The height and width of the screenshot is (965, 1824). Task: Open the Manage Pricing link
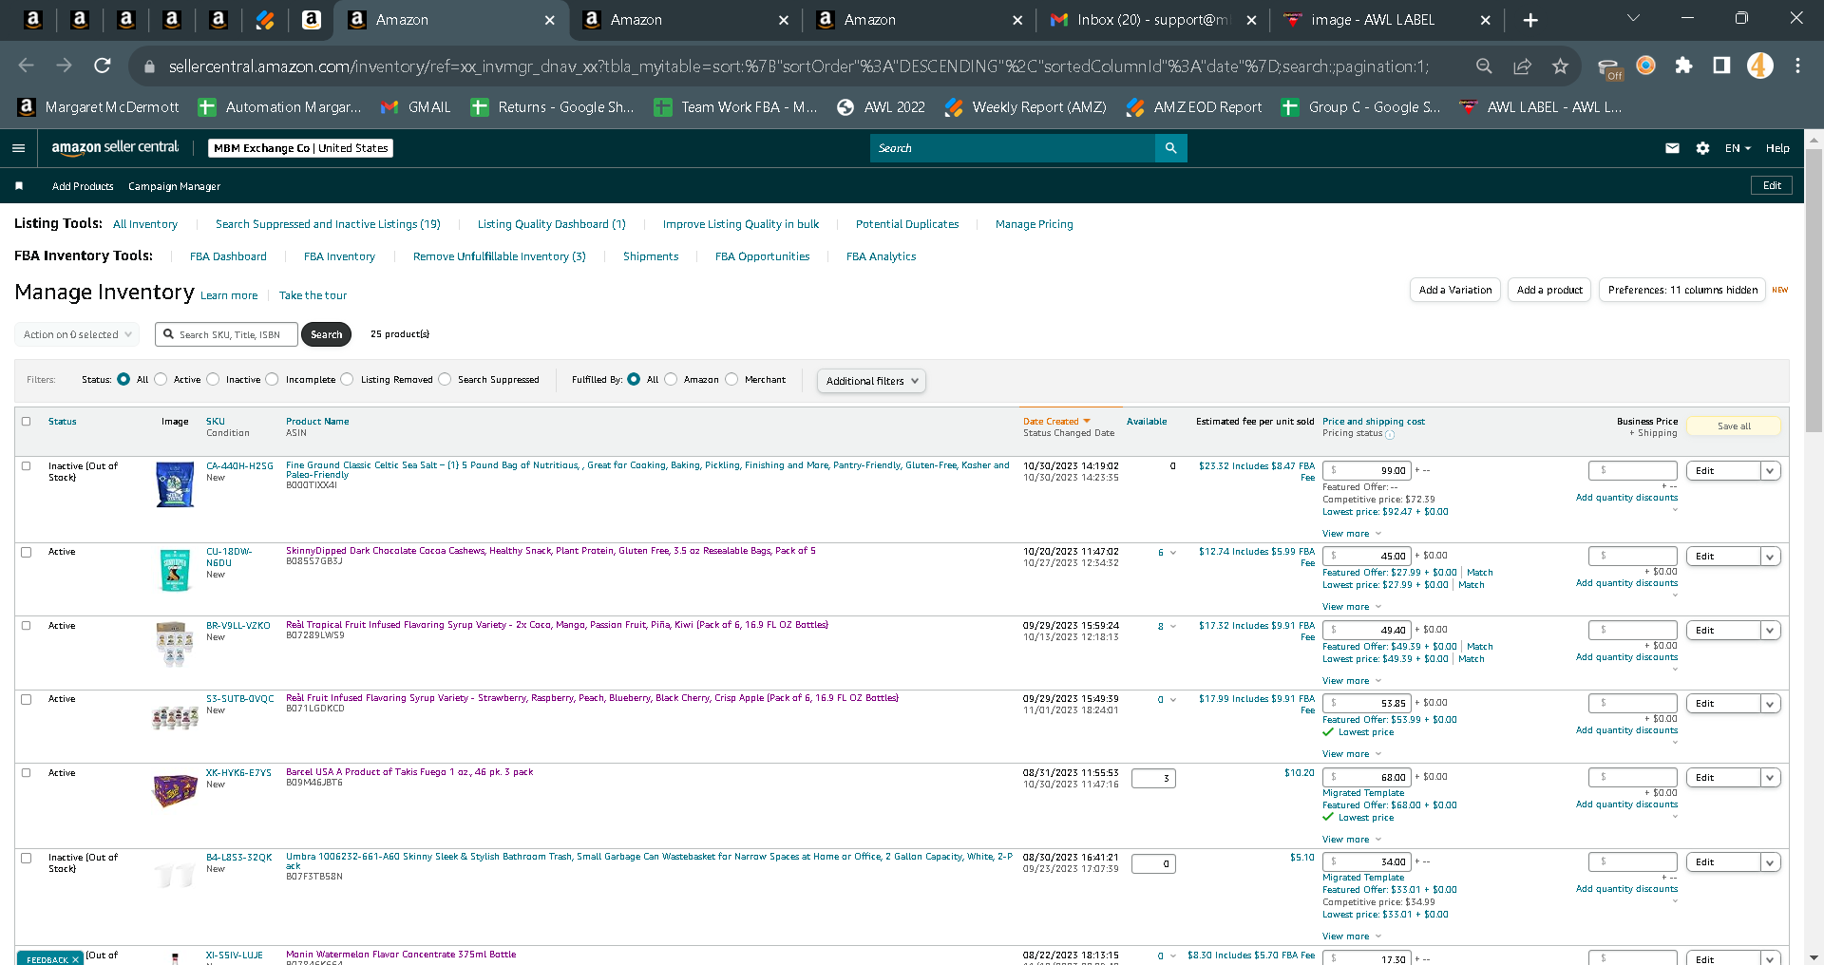click(x=1035, y=224)
